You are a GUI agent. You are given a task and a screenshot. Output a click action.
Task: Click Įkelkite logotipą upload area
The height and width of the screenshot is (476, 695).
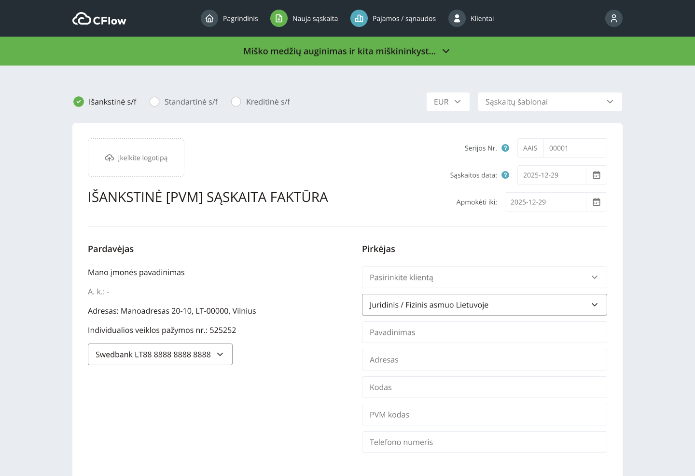pos(136,158)
